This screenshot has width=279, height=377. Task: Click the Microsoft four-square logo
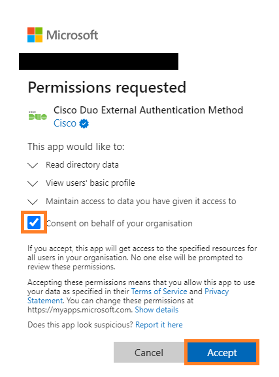[x=35, y=35]
